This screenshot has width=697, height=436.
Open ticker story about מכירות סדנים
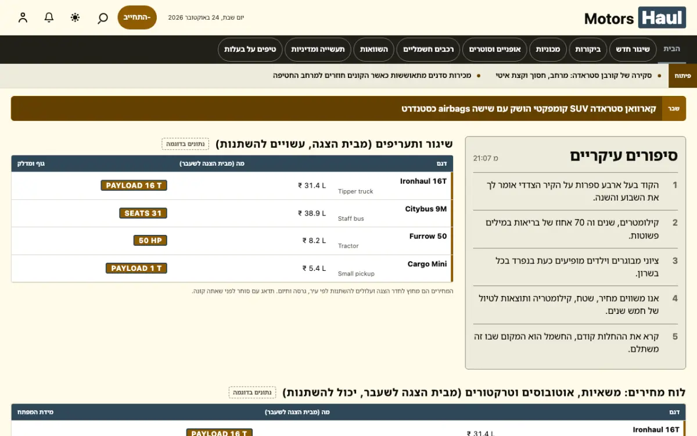pos(372,76)
